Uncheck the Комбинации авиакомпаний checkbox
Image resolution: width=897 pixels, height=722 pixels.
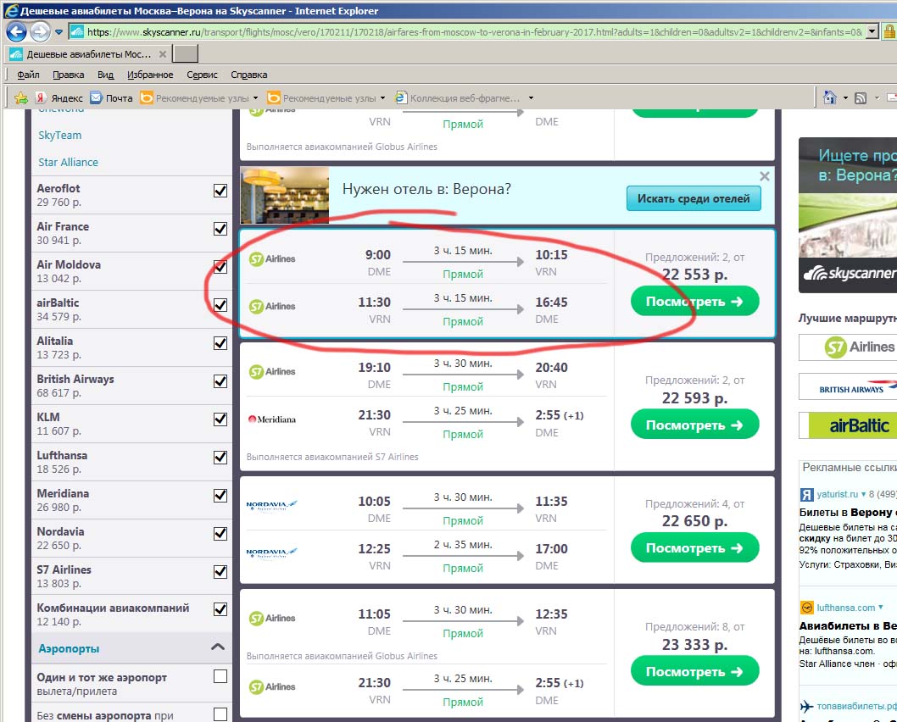(x=220, y=609)
